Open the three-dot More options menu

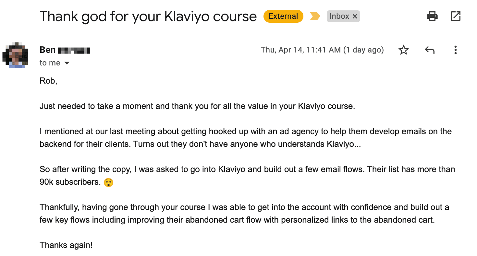(456, 50)
